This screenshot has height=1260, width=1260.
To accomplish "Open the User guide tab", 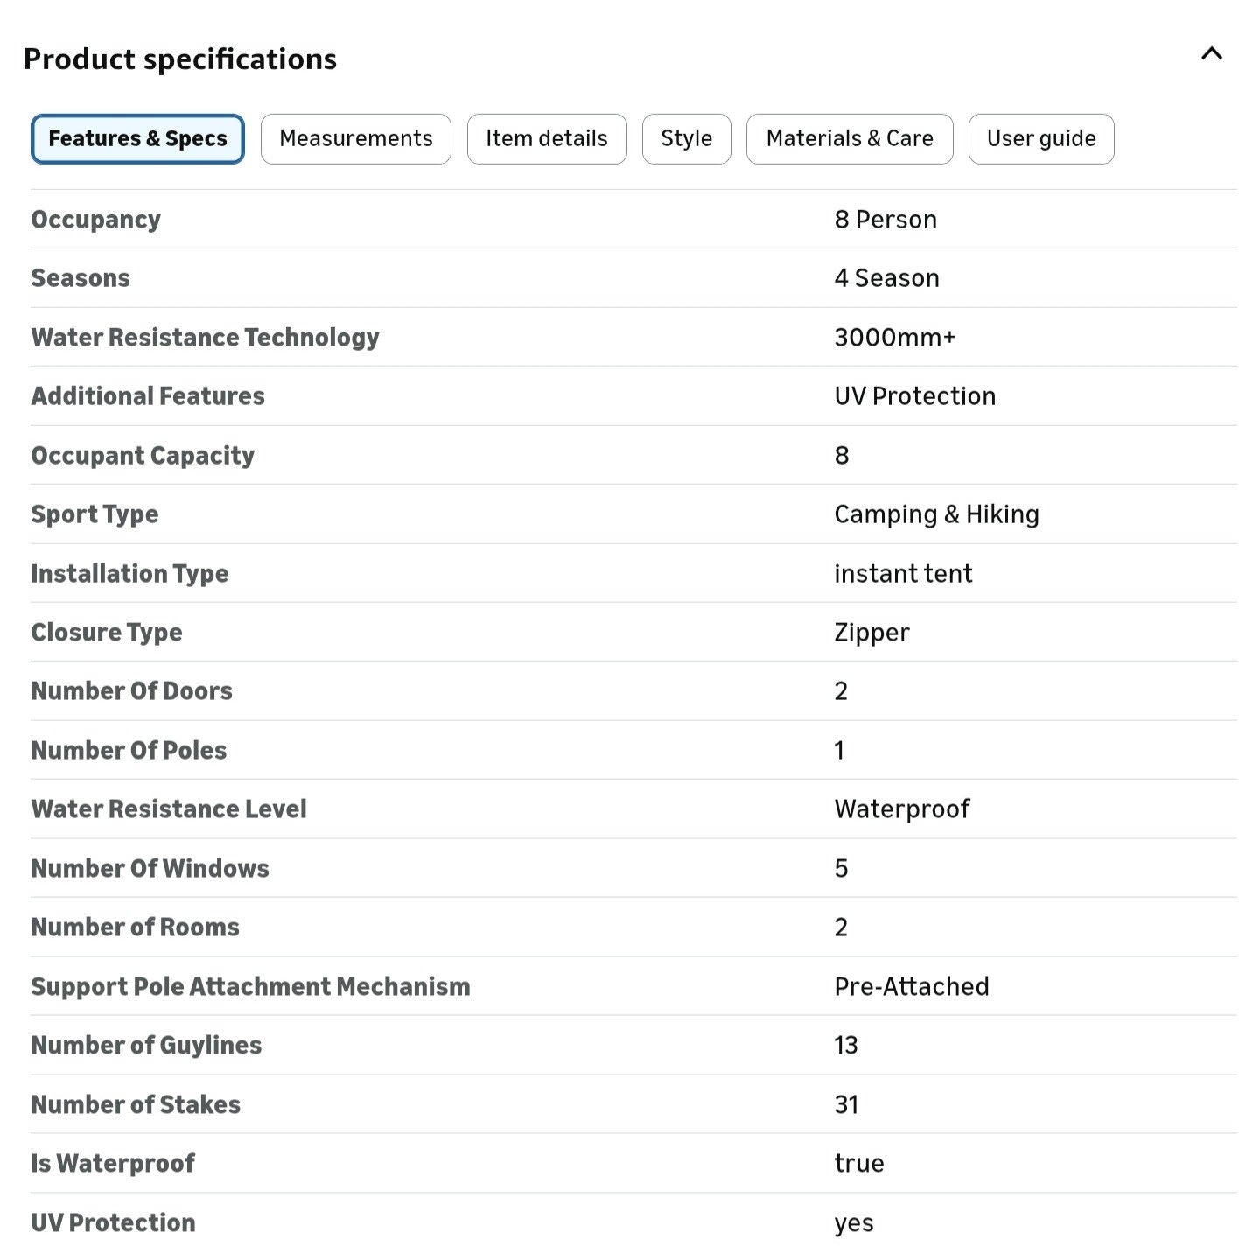I will pos(1041,139).
